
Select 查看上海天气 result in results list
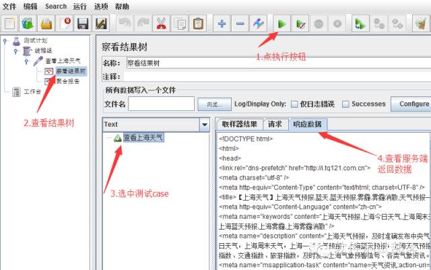coord(143,137)
